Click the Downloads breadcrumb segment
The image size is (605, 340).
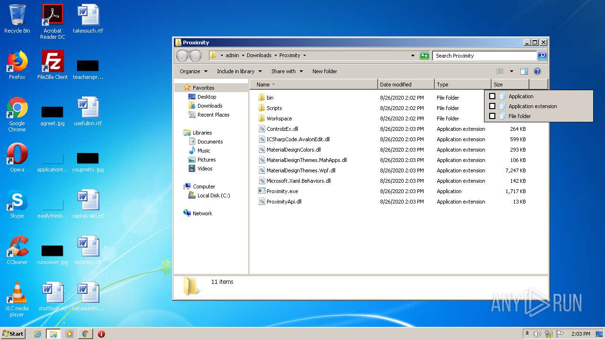point(259,56)
